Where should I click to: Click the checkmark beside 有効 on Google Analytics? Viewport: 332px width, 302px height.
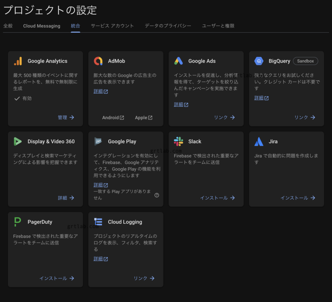click(x=17, y=99)
